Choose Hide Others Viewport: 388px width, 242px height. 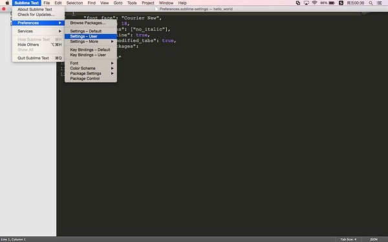38,45
